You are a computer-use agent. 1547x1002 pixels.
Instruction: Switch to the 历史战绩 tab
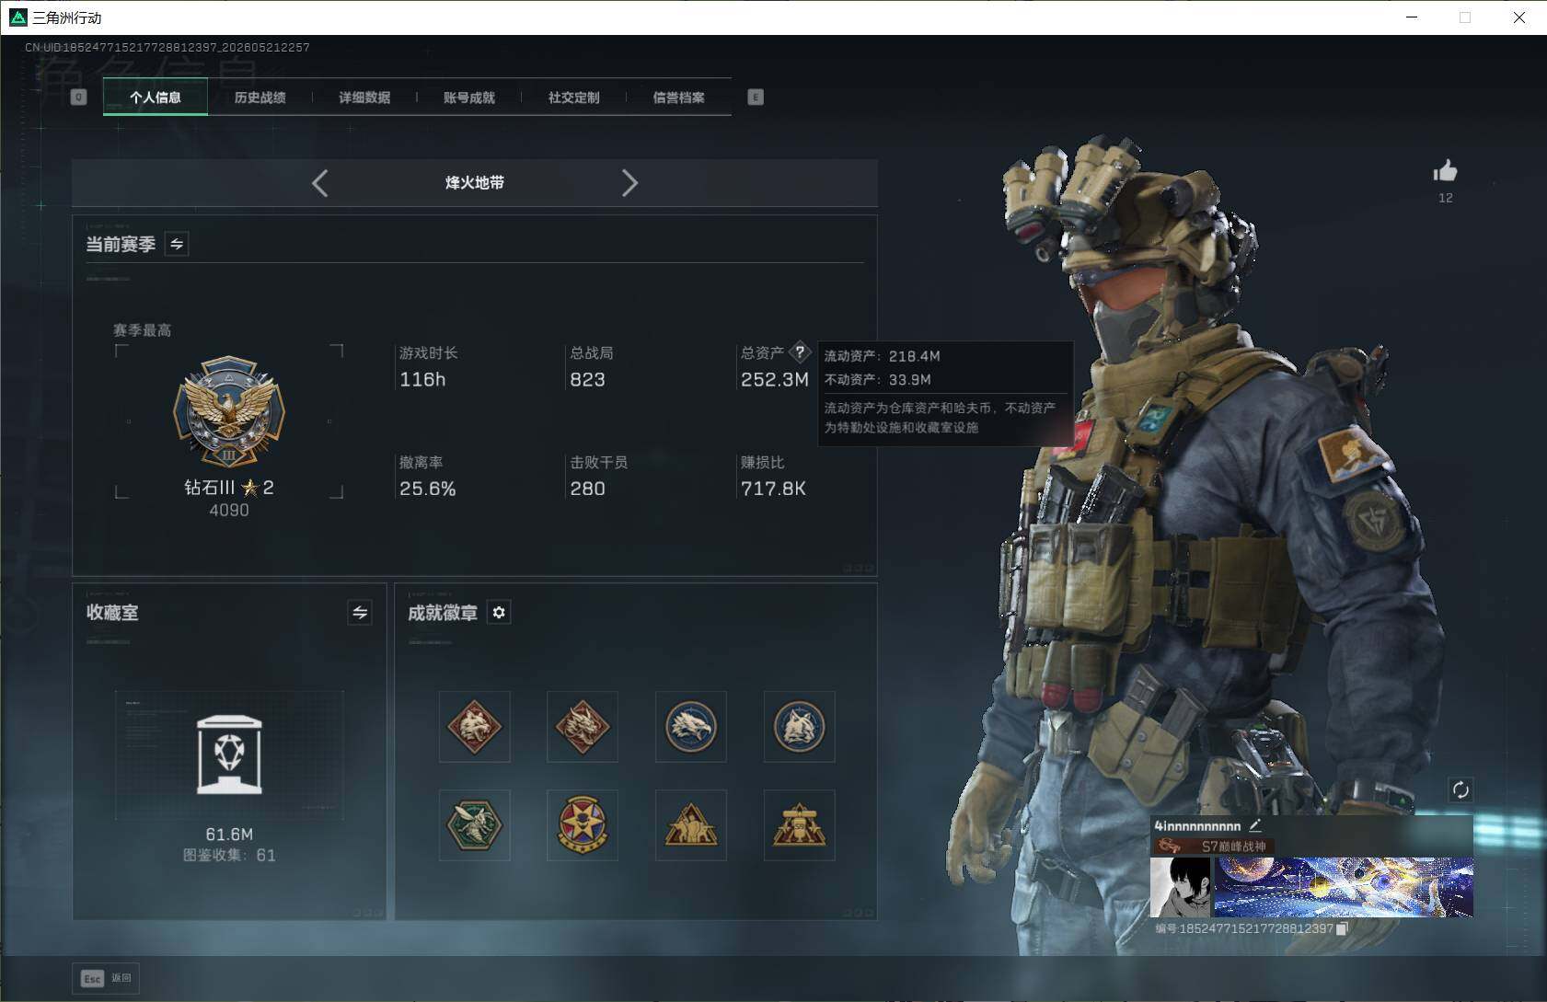coord(260,98)
